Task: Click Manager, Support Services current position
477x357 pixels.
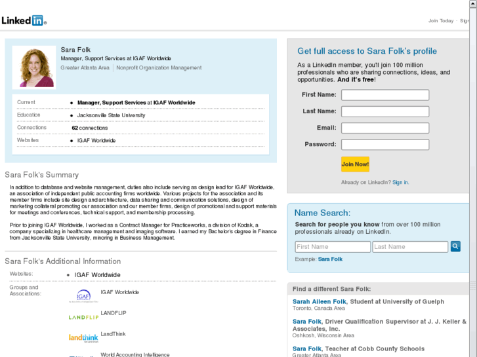Action: click(136, 103)
